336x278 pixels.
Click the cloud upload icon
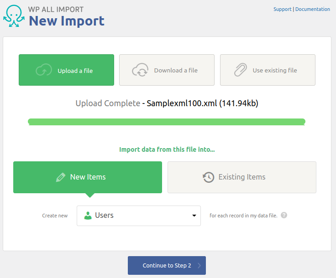tap(44, 70)
